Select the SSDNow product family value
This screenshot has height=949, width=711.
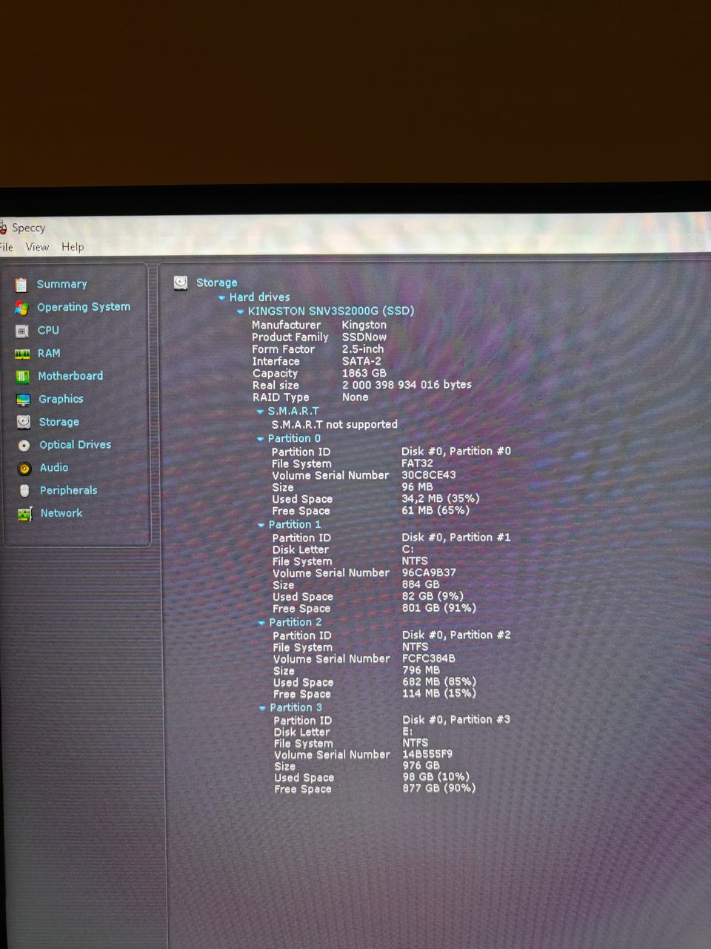[364, 337]
